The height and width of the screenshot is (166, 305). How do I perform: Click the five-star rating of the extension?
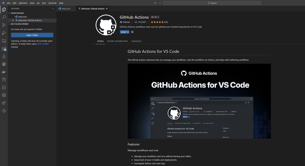(x=157, y=22)
